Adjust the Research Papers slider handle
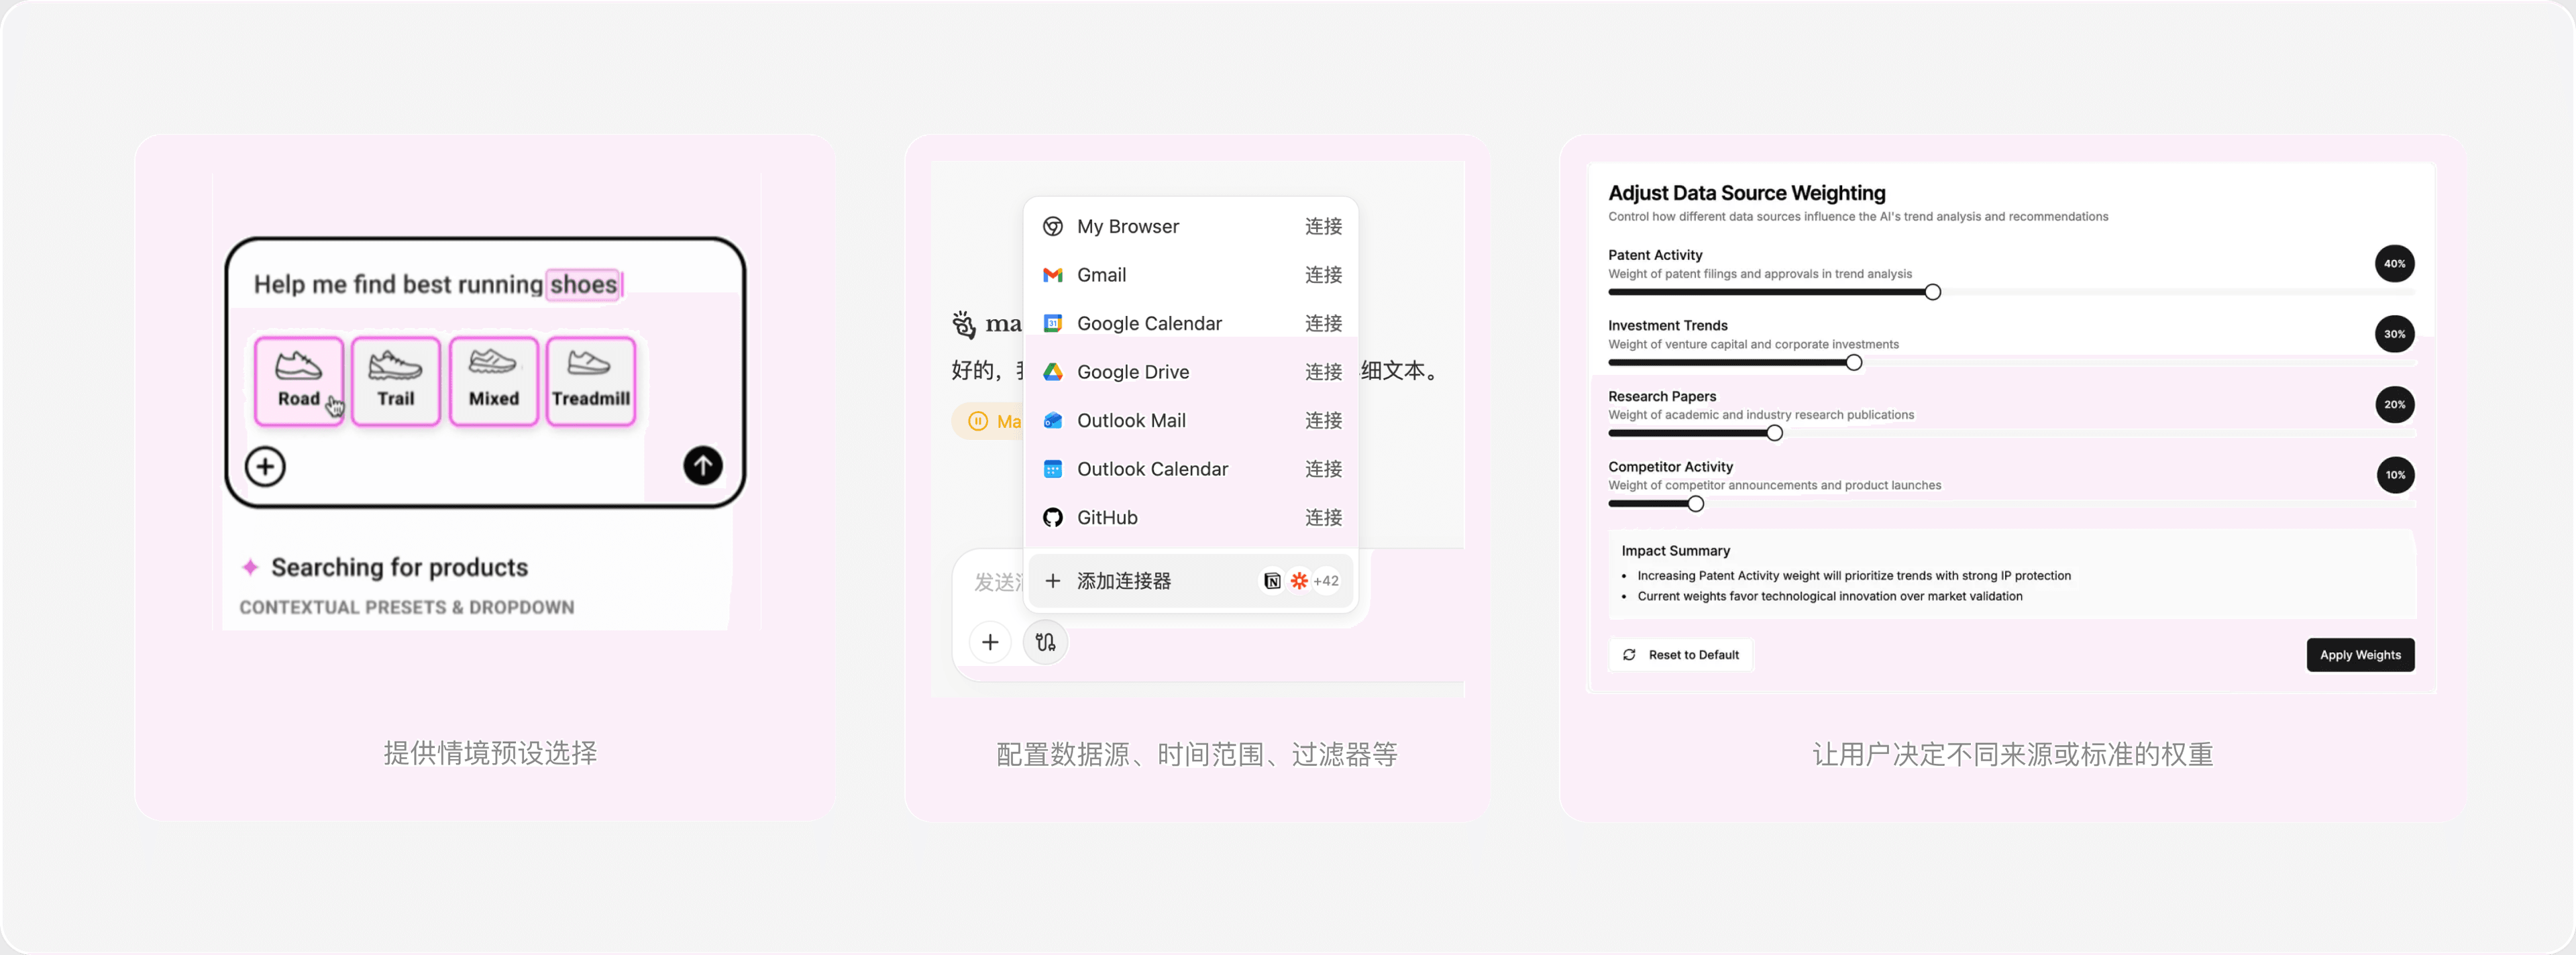The image size is (2576, 955). point(1774,433)
